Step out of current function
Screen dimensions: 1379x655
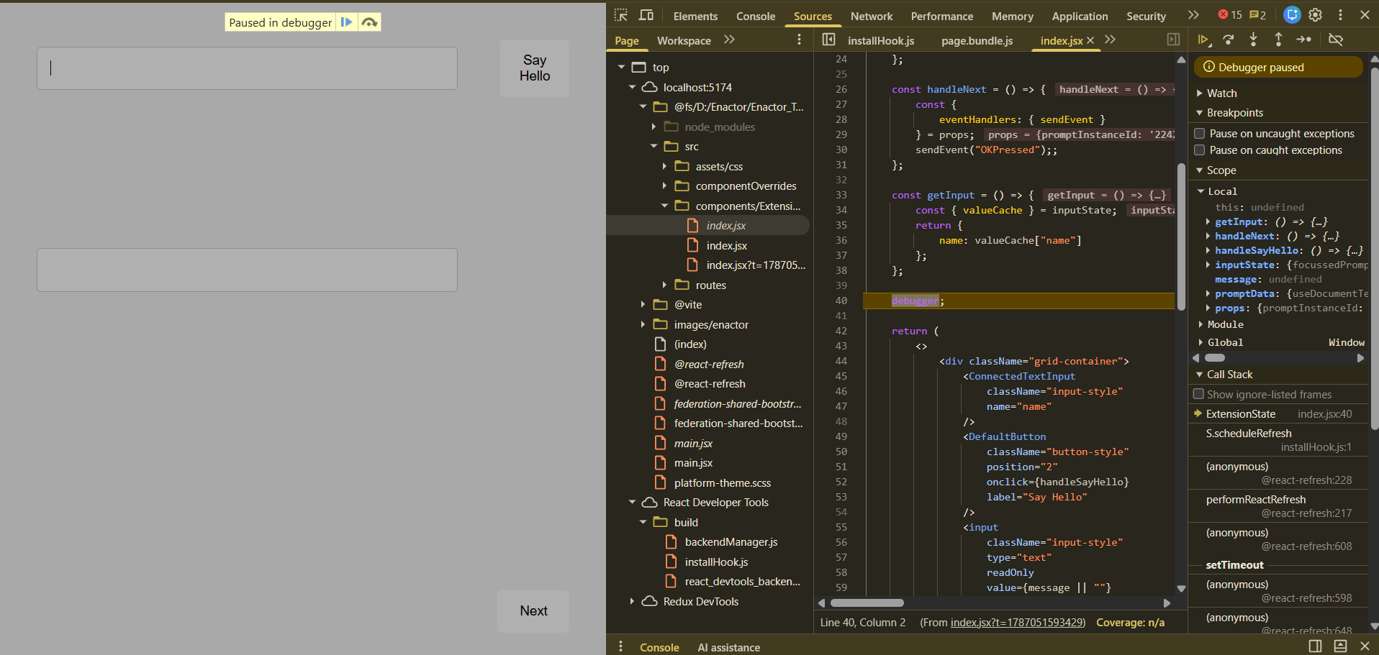(1278, 40)
